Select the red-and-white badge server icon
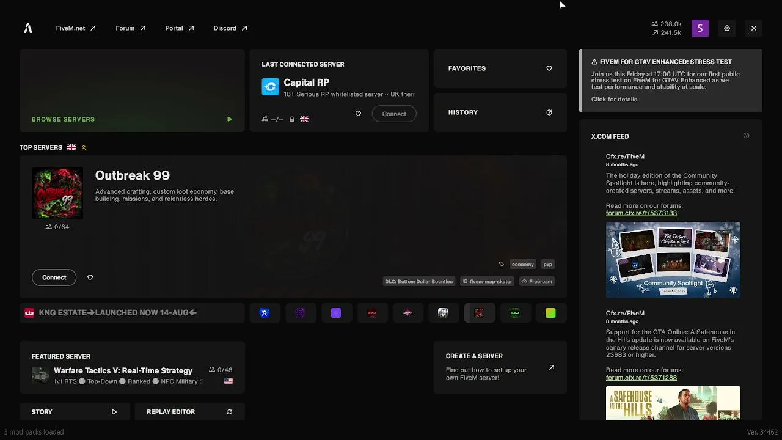Image resolution: width=782 pixels, height=440 pixels. (407, 313)
